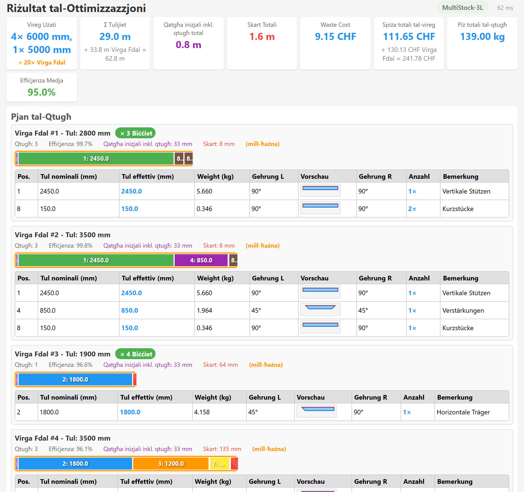Image resolution: width=524 pixels, height=492 pixels.
Task: Select the 1.964 weight cell
Action: [222, 311]
